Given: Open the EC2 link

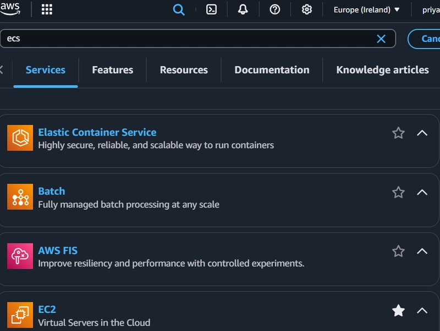Looking at the screenshot, I should point(47,310).
